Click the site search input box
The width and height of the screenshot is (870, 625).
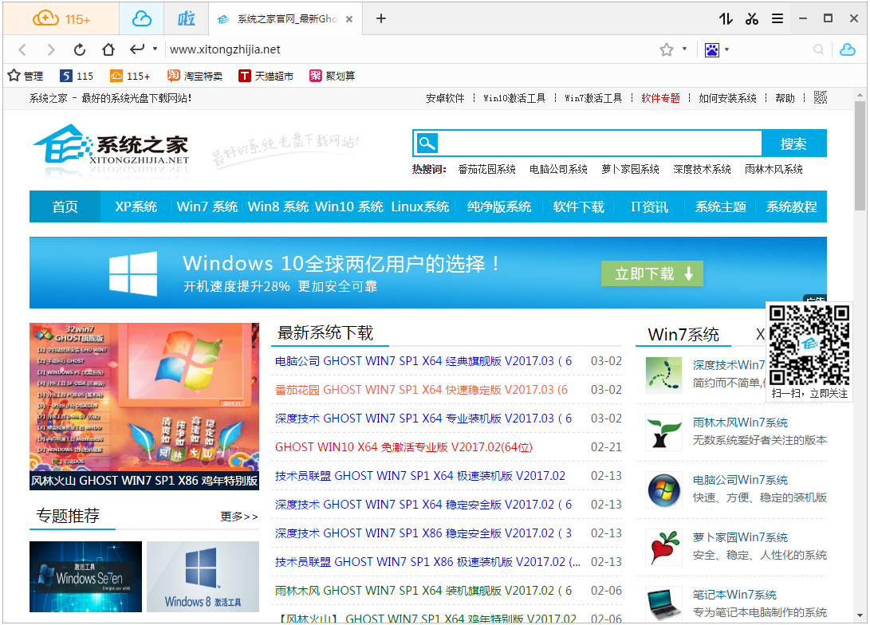click(x=599, y=143)
